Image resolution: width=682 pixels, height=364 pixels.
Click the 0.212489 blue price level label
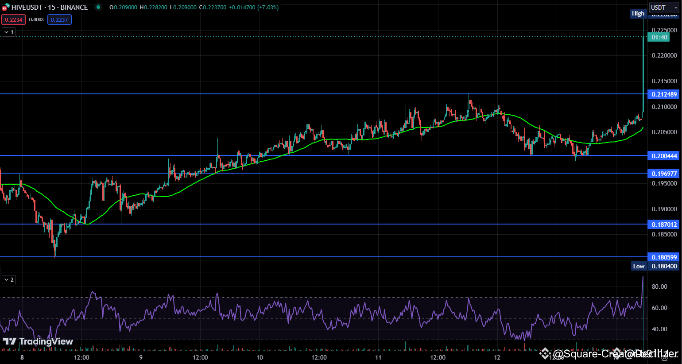click(x=664, y=94)
